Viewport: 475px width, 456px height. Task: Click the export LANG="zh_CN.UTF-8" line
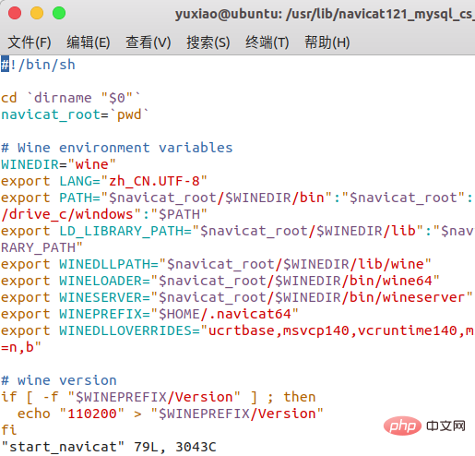click(104, 181)
